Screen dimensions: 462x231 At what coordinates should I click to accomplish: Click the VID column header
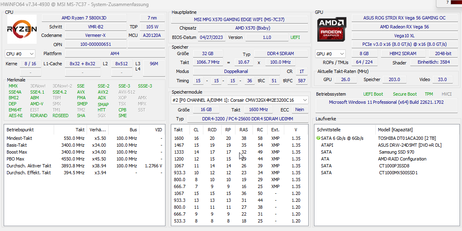click(x=152, y=130)
